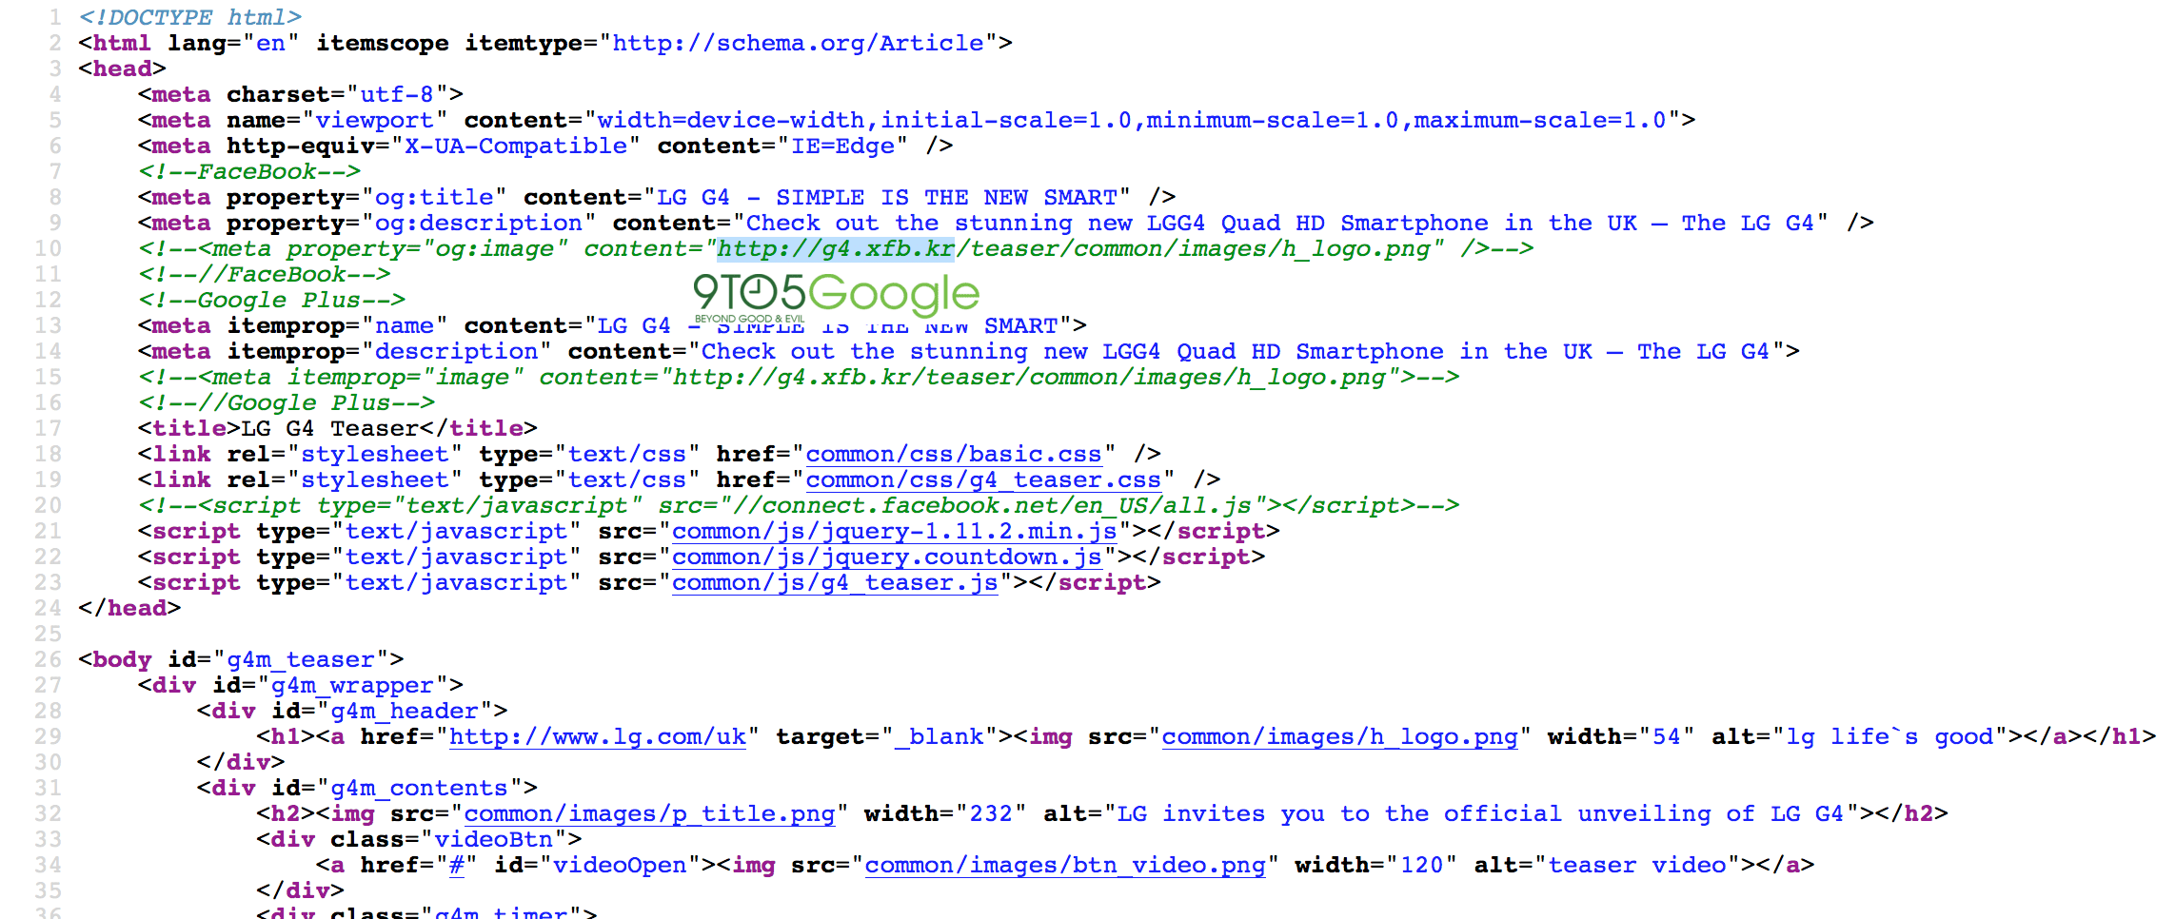The height and width of the screenshot is (919, 2176).
Task: Click the "g4m_header" div id value
Action: point(405,712)
